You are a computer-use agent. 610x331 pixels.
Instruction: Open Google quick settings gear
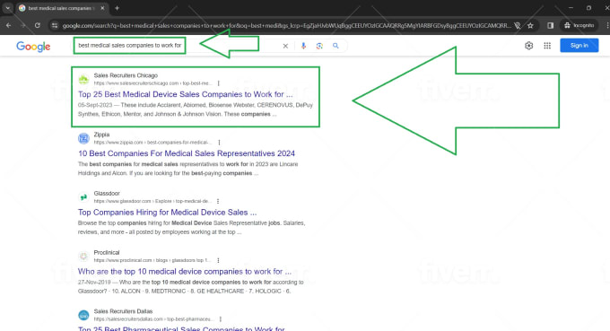[528, 46]
